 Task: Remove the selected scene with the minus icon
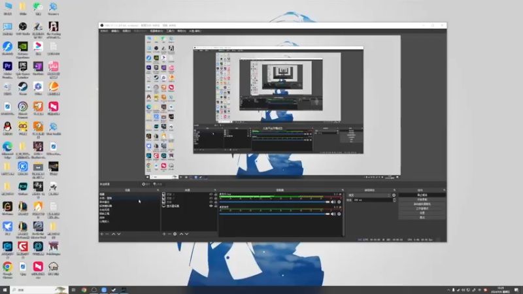107,234
